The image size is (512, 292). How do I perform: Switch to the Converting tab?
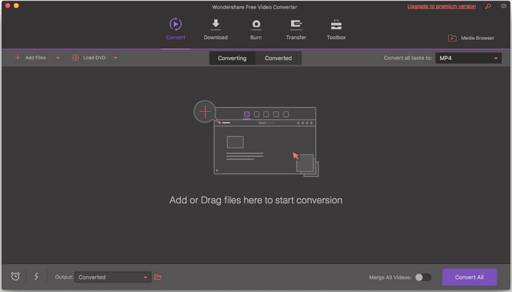[232, 58]
